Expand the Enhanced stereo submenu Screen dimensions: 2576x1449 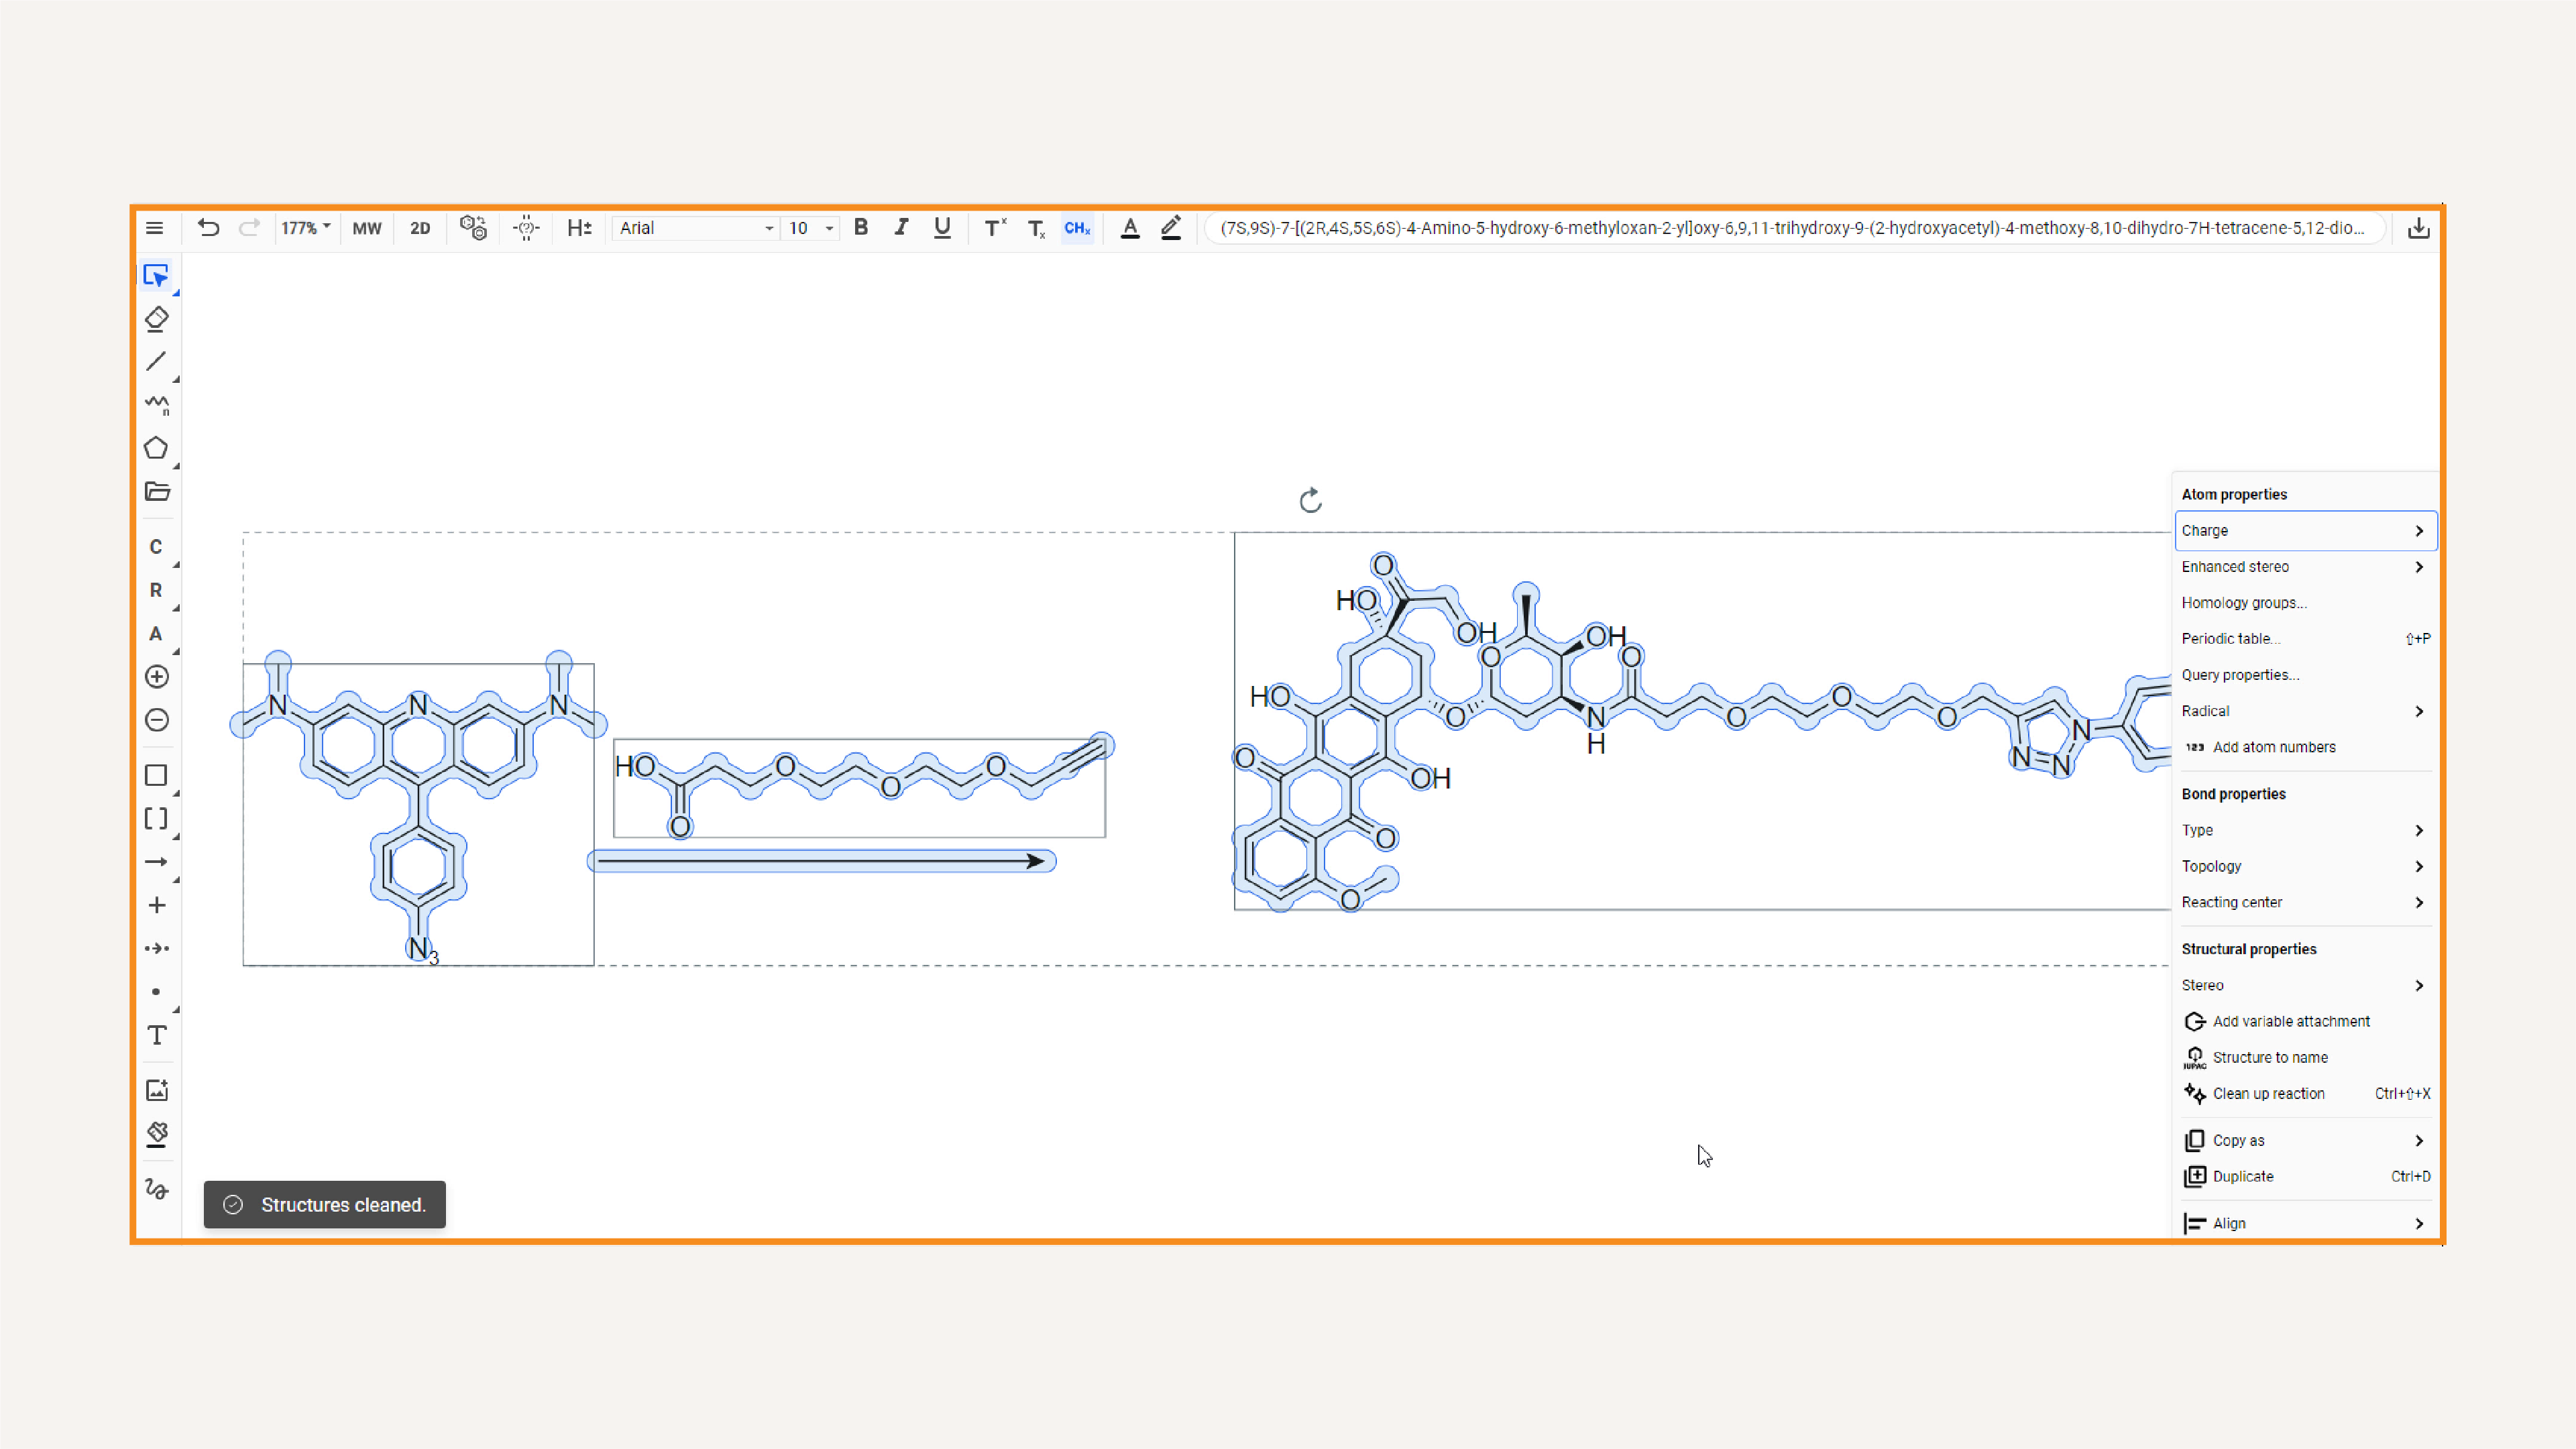[2305, 566]
